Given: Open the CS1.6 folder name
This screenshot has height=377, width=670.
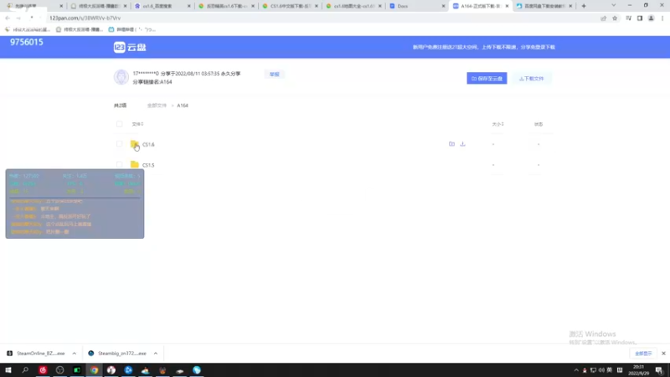Looking at the screenshot, I should pos(148,144).
